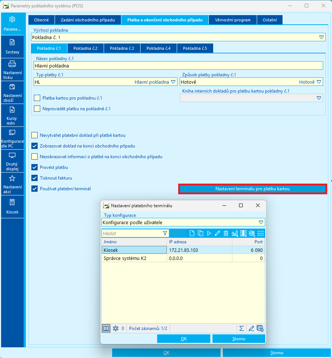This screenshot has width=332, height=358.
Task: Click the Název pokladny č.1 field
Action: pyautogui.click(x=178, y=66)
